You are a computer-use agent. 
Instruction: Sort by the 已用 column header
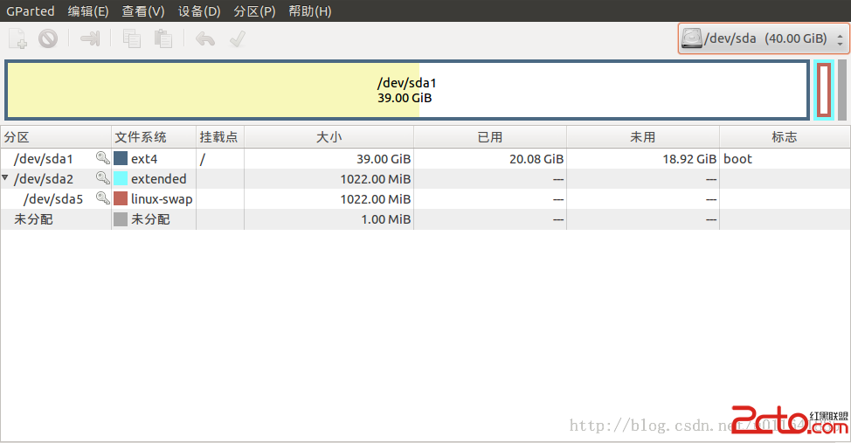pyautogui.click(x=490, y=137)
